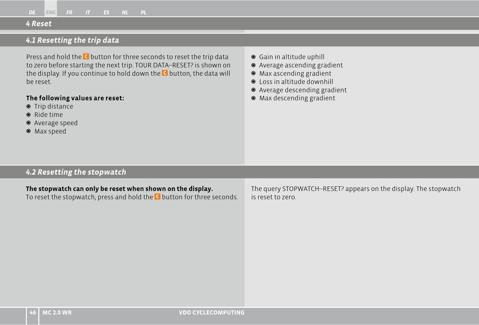Click the bullet icon beside 'Ride time'
Screen dimensions: 479x325
click(28, 115)
